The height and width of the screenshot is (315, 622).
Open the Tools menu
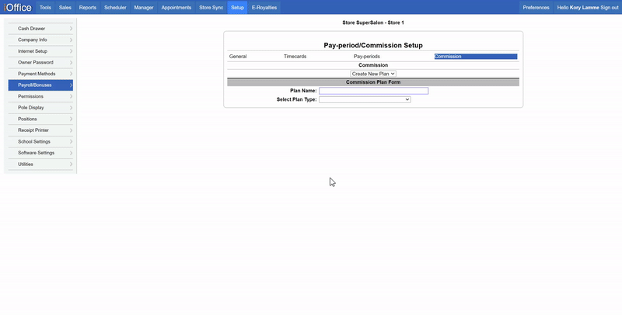click(45, 8)
